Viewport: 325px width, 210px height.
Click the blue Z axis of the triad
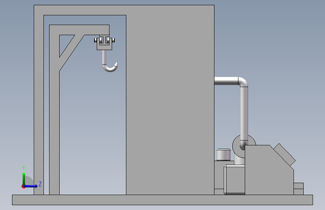coord(31,186)
